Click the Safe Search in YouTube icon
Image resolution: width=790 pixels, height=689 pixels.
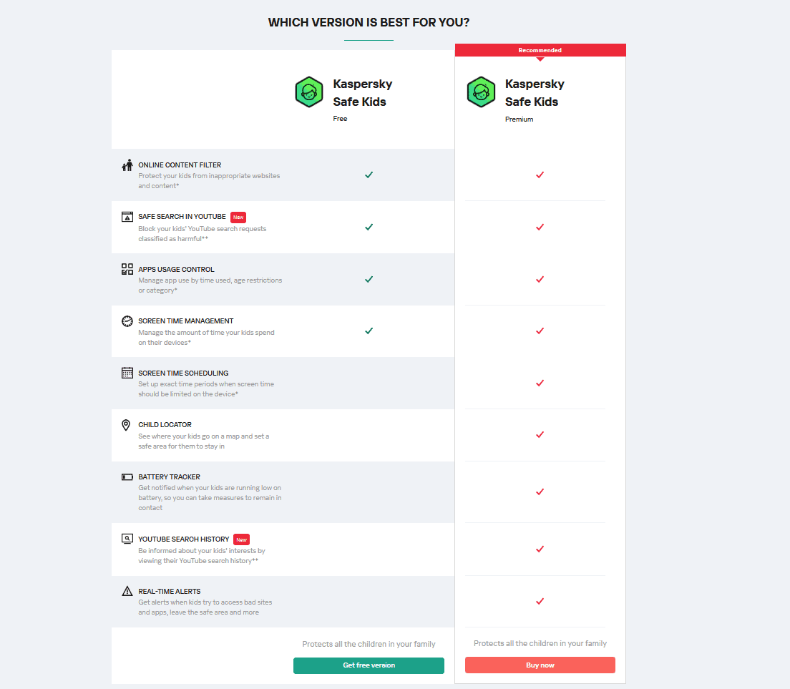[127, 217]
